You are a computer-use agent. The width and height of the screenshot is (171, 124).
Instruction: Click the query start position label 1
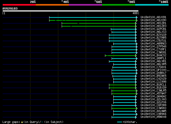(4, 13)
